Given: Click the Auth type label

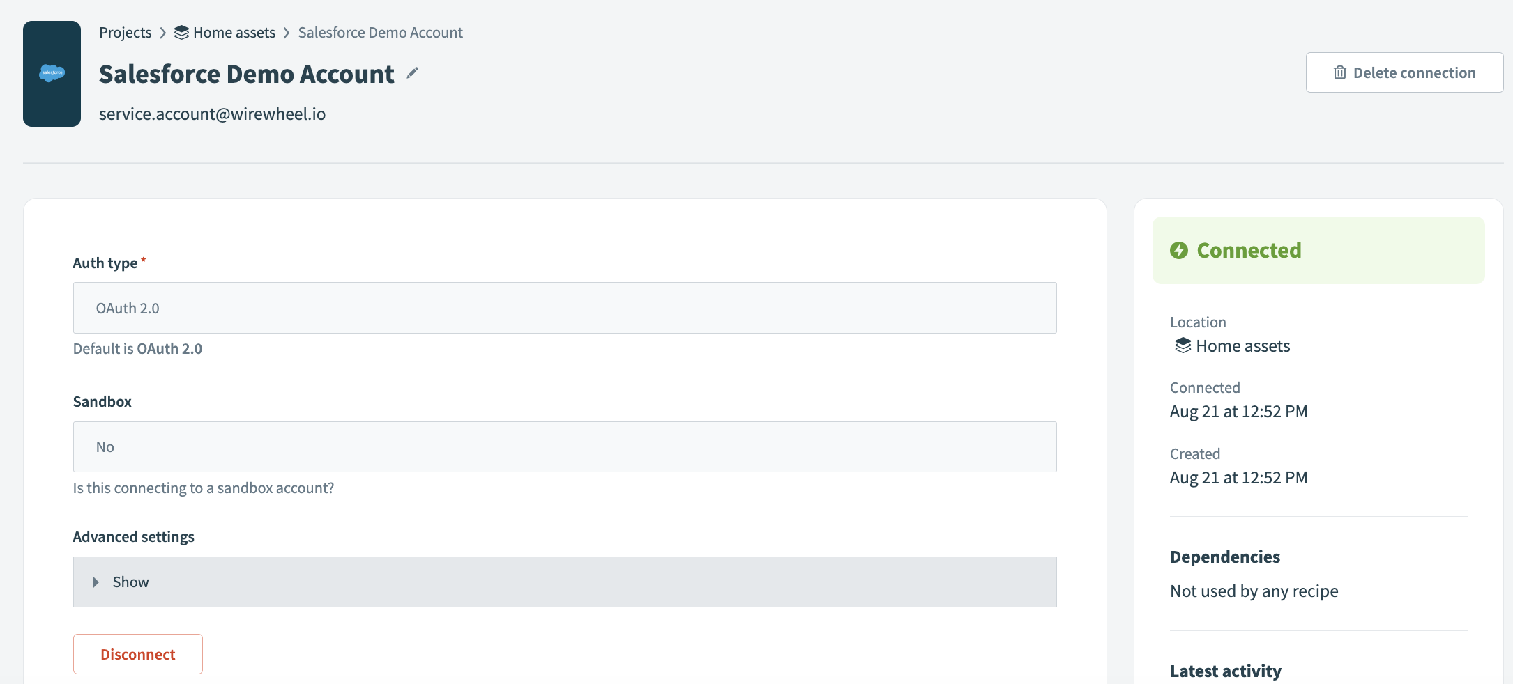Looking at the screenshot, I should click(x=105, y=263).
